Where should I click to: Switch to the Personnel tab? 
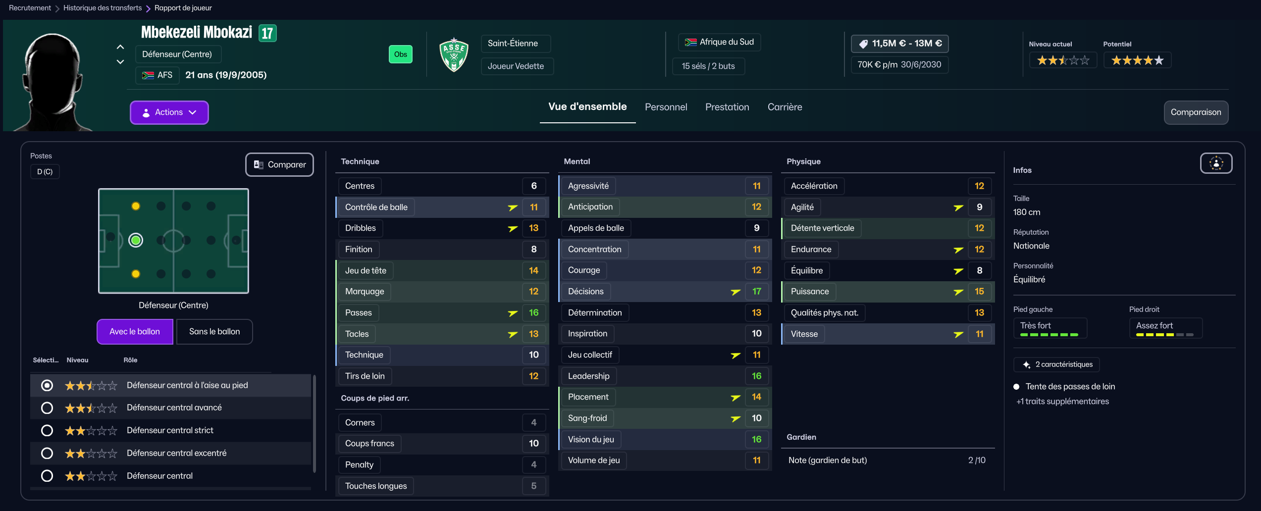coord(666,107)
